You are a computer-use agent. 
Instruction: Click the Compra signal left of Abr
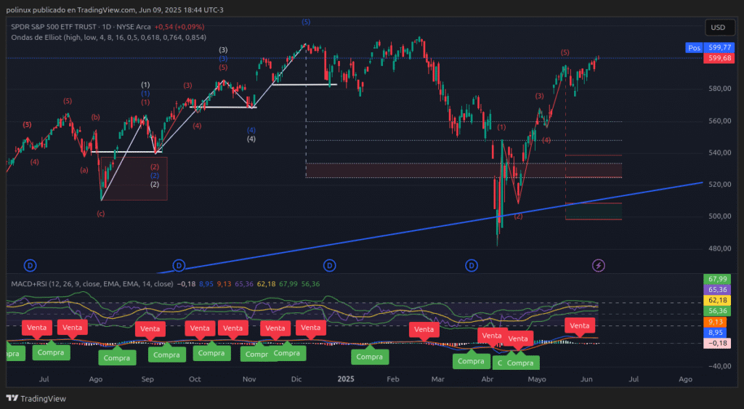point(471,360)
